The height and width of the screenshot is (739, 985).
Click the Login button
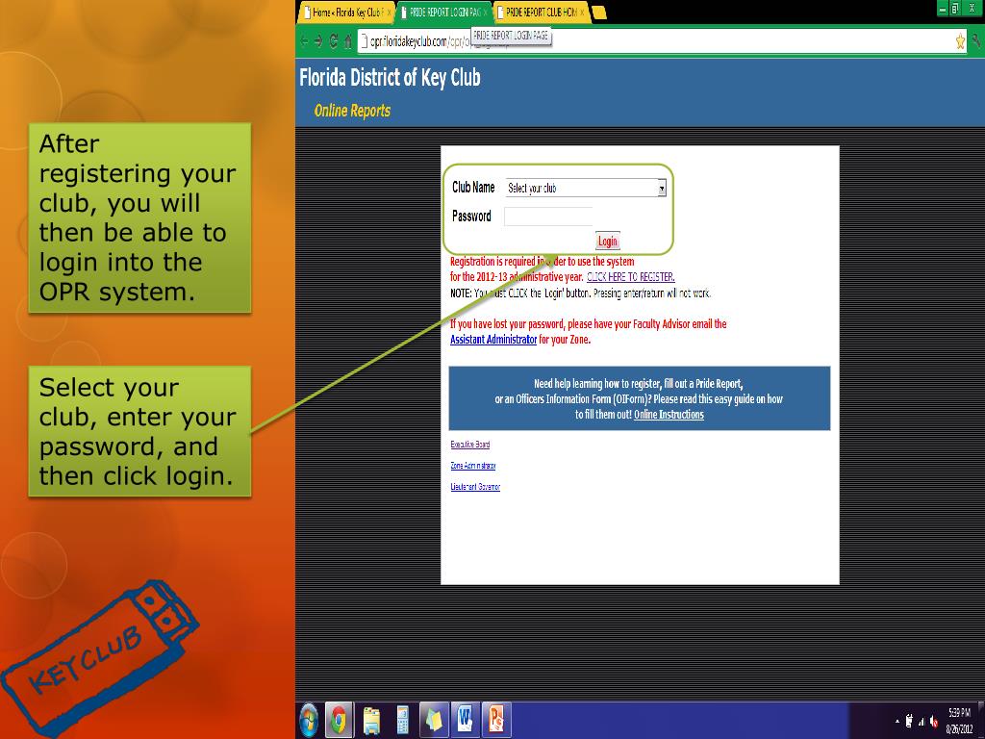coord(608,242)
